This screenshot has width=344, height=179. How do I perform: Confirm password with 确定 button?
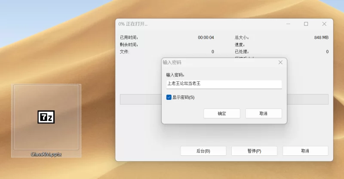(222, 114)
